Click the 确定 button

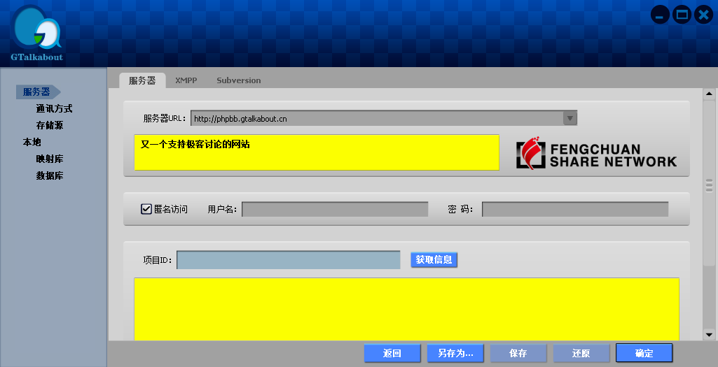pos(644,353)
